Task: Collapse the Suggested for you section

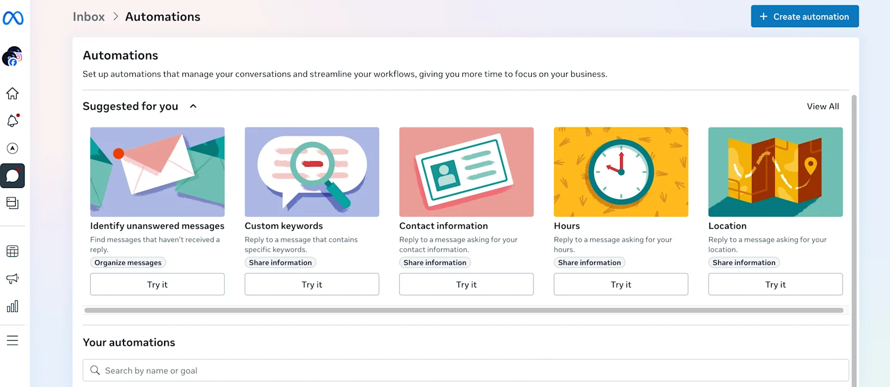Action: click(193, 106)
